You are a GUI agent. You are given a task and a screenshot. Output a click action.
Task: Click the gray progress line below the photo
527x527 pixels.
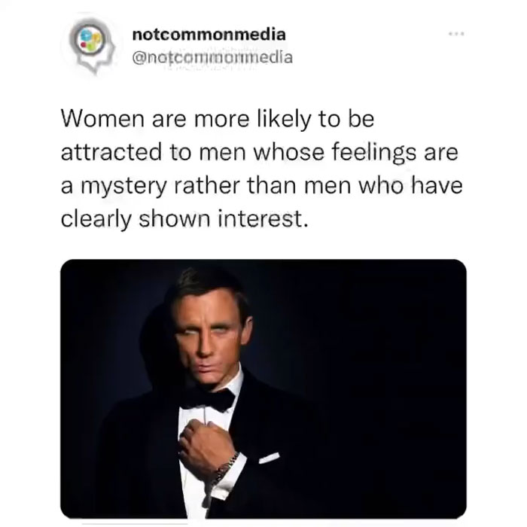[x=135, y=524]
